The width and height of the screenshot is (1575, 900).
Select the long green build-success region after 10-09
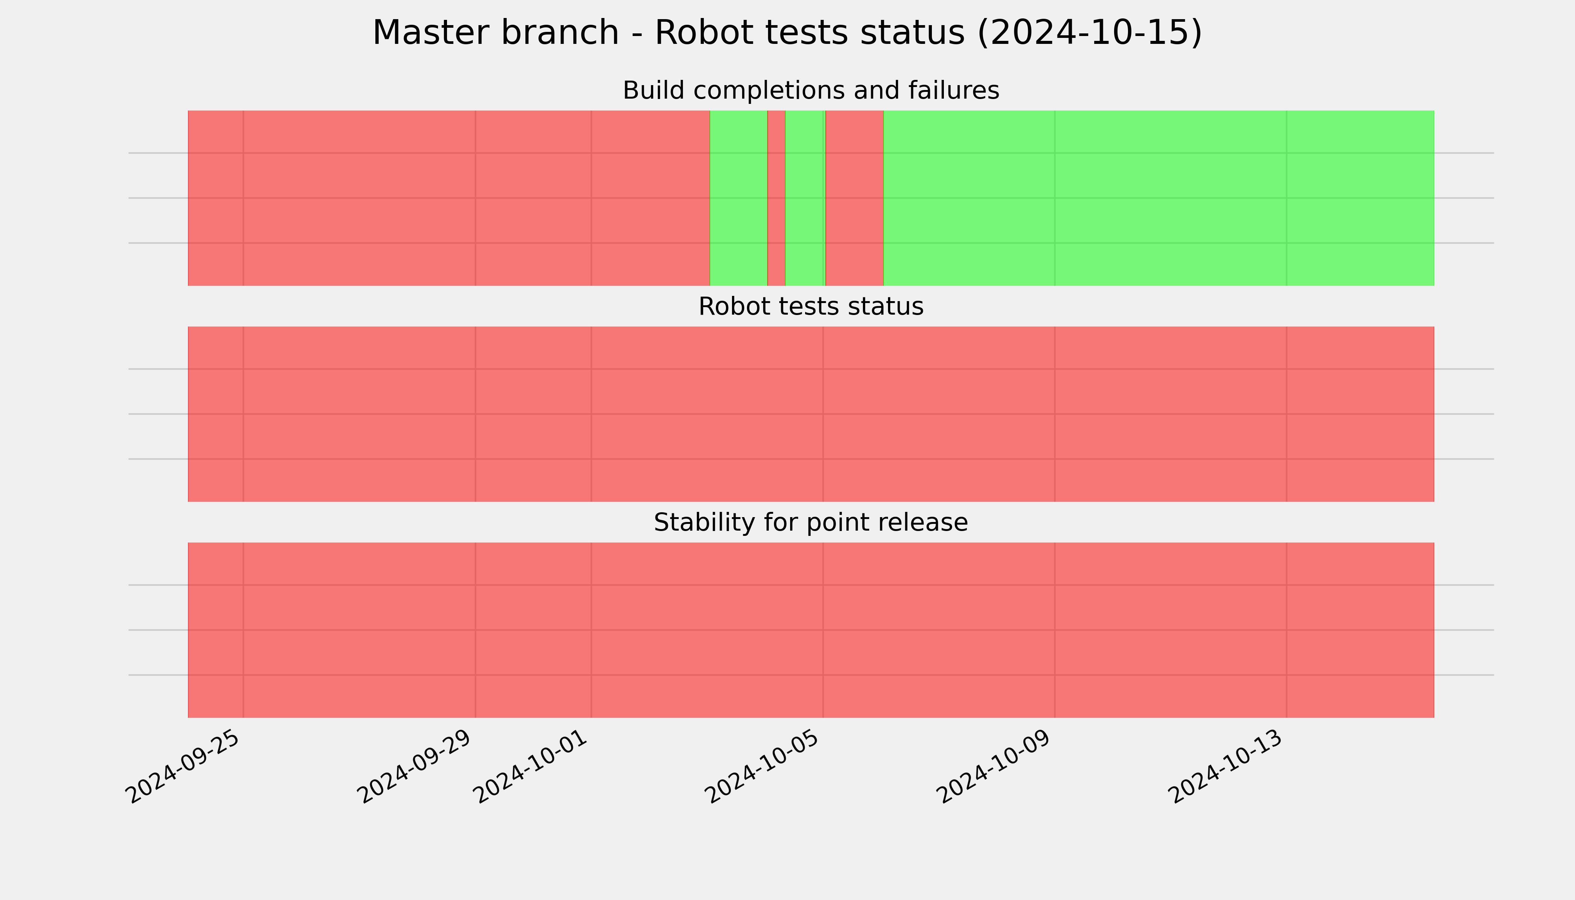pos(1159,198)
